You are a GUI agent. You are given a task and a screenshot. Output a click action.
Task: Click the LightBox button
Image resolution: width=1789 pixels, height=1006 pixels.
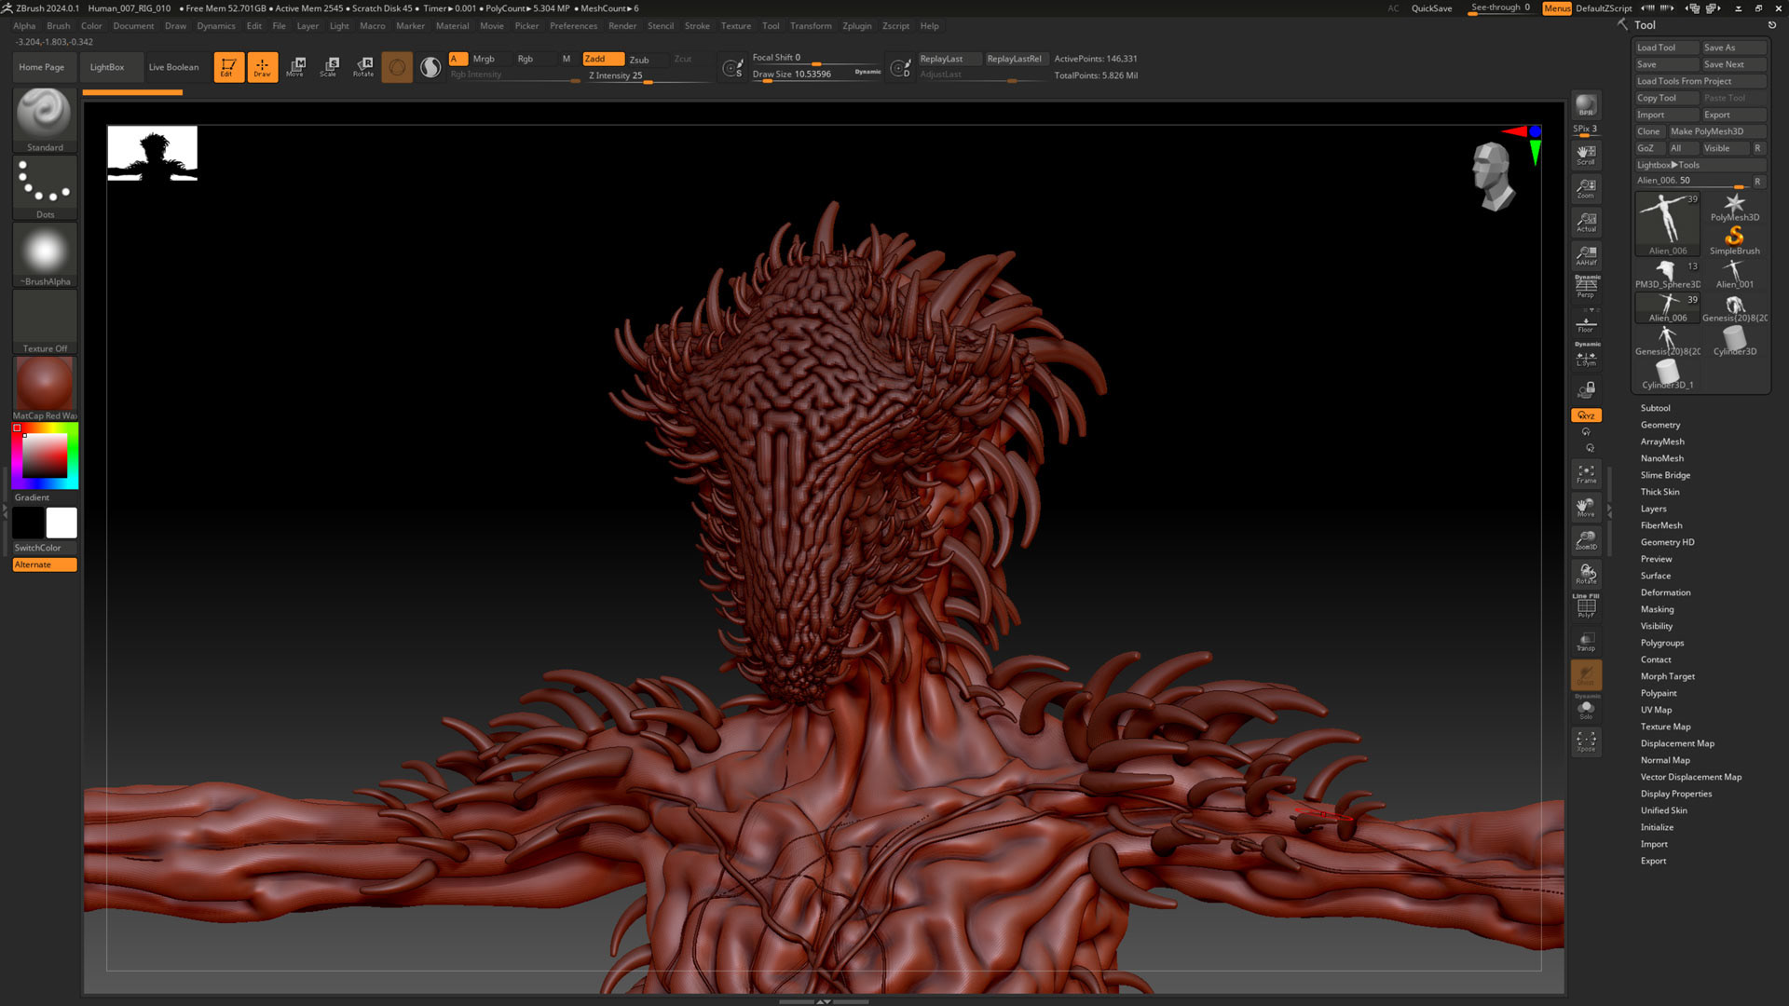pos(107,67)
